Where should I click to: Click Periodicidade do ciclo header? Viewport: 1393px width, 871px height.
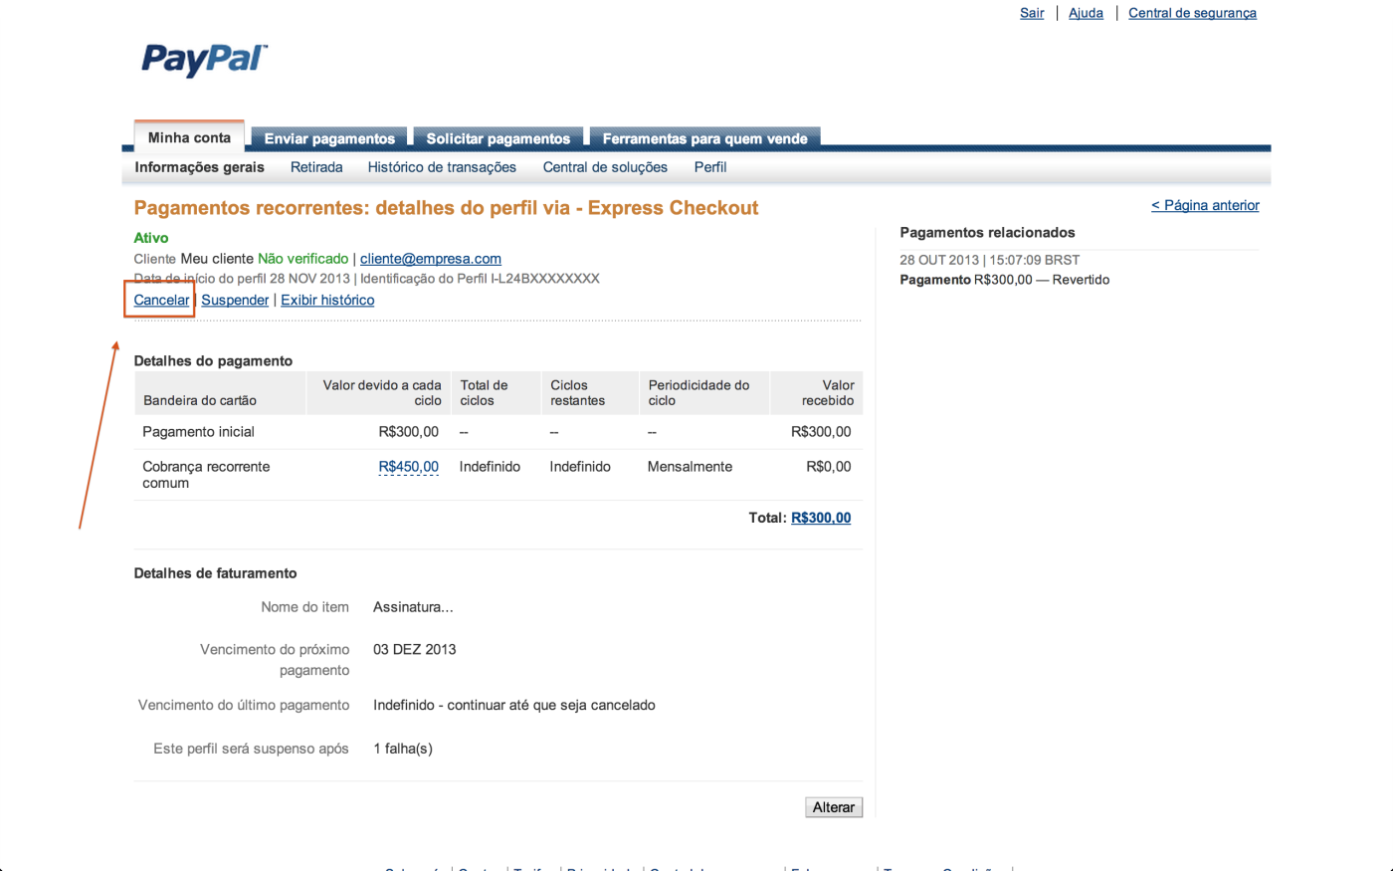tap(698, 392)
